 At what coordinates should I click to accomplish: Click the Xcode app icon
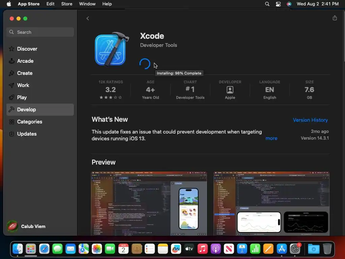tap(112, 49)
